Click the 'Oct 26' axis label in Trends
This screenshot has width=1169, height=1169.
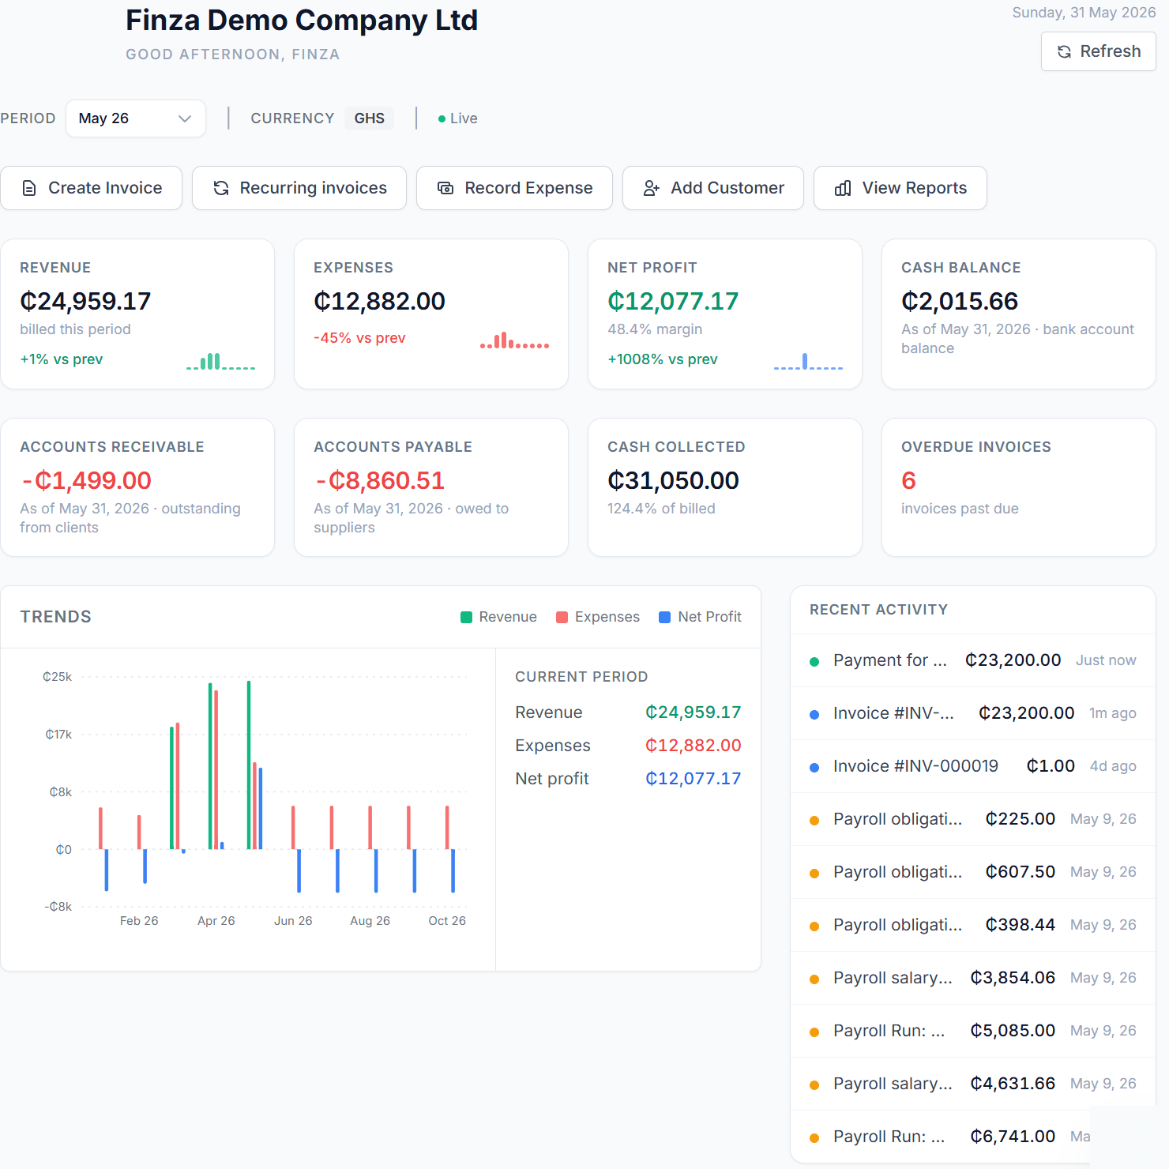click(x=447, y=921)
